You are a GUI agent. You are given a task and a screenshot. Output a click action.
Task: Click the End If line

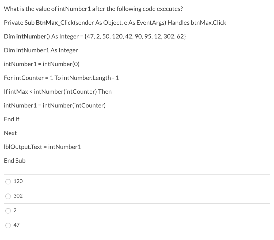coord(12,119)
